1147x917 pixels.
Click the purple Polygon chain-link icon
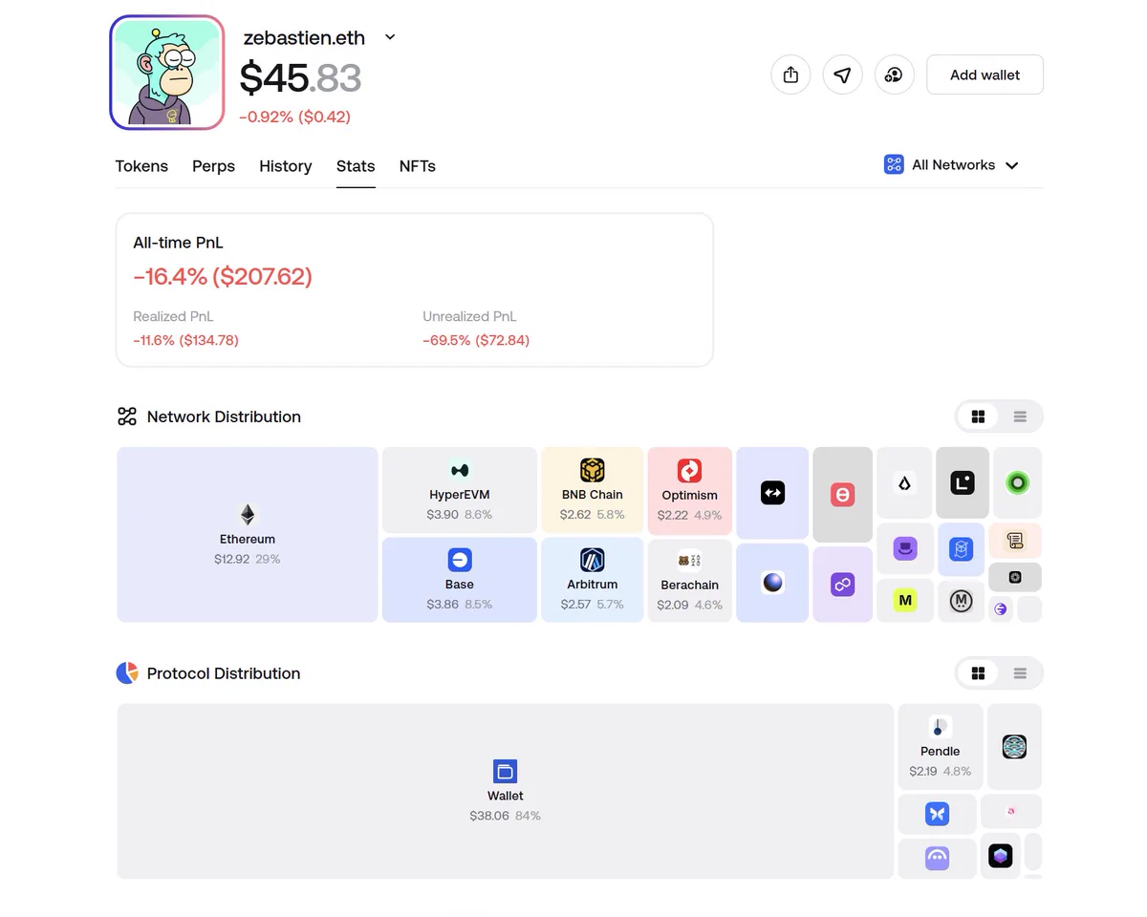(842, 585)
